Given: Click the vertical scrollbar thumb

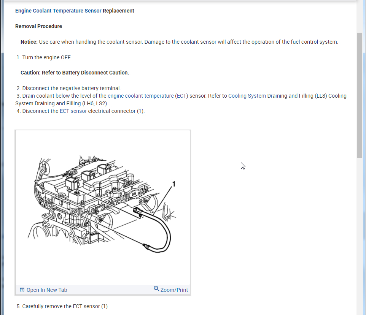Looking at the screenshot, I should [x=360, y=96].
